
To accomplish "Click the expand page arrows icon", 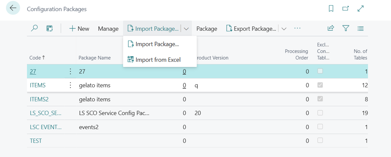I will tap(361, 9).
